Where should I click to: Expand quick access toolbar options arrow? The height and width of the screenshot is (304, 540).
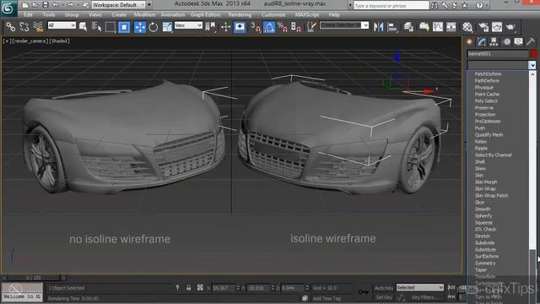pyautogui.click(x=149, y=5)
